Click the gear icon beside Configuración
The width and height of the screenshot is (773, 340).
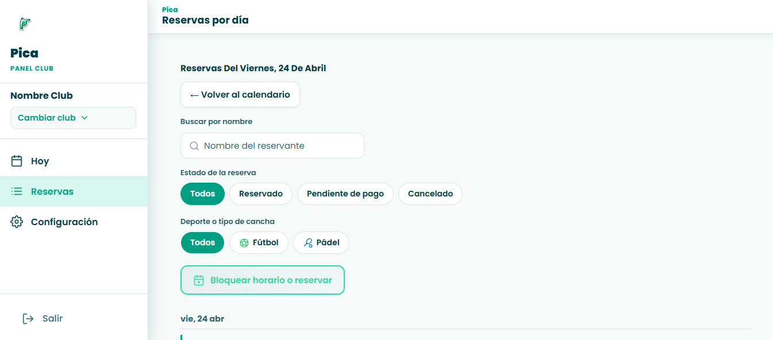(x=17, y=222)
